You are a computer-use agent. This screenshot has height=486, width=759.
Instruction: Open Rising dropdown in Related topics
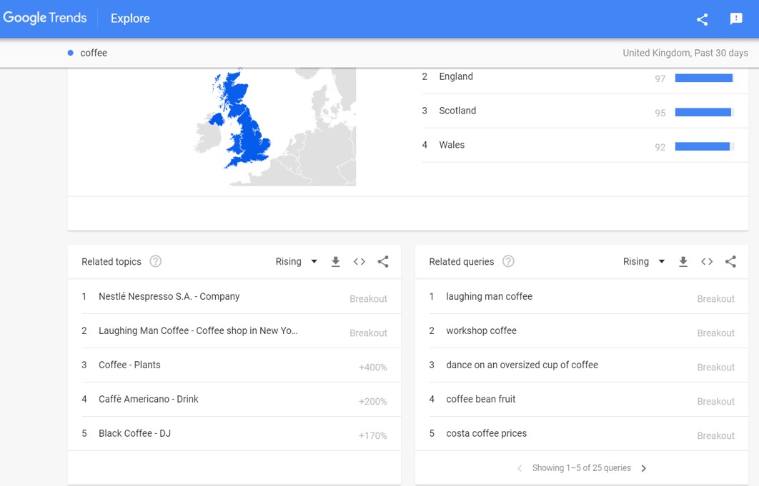click(297, 262)
